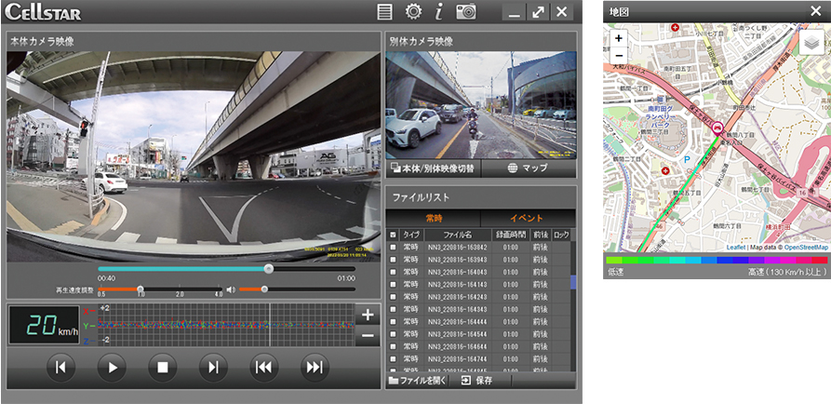This screenshot has width=831, height=404.
Task: Click the 本体/別体映像切替 button
Action: 433,168
